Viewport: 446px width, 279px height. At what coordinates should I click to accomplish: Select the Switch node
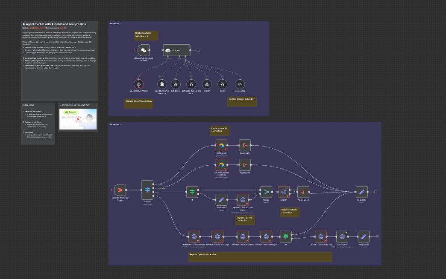(x=147, y=190)
